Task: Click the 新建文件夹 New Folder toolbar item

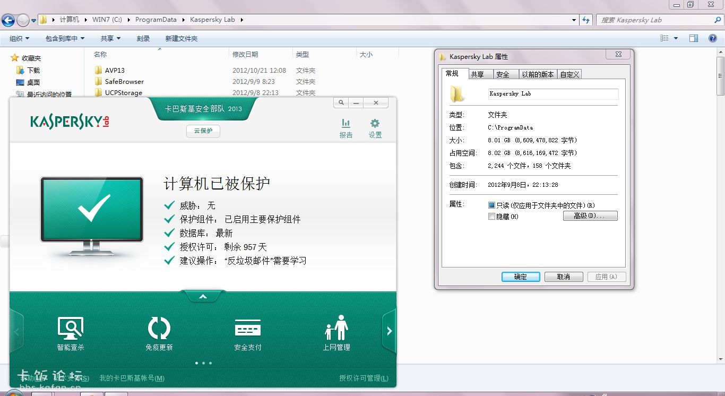Action: tap(182, 38)
